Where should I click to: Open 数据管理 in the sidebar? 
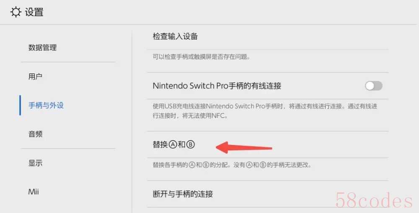(x=42, y=47)
